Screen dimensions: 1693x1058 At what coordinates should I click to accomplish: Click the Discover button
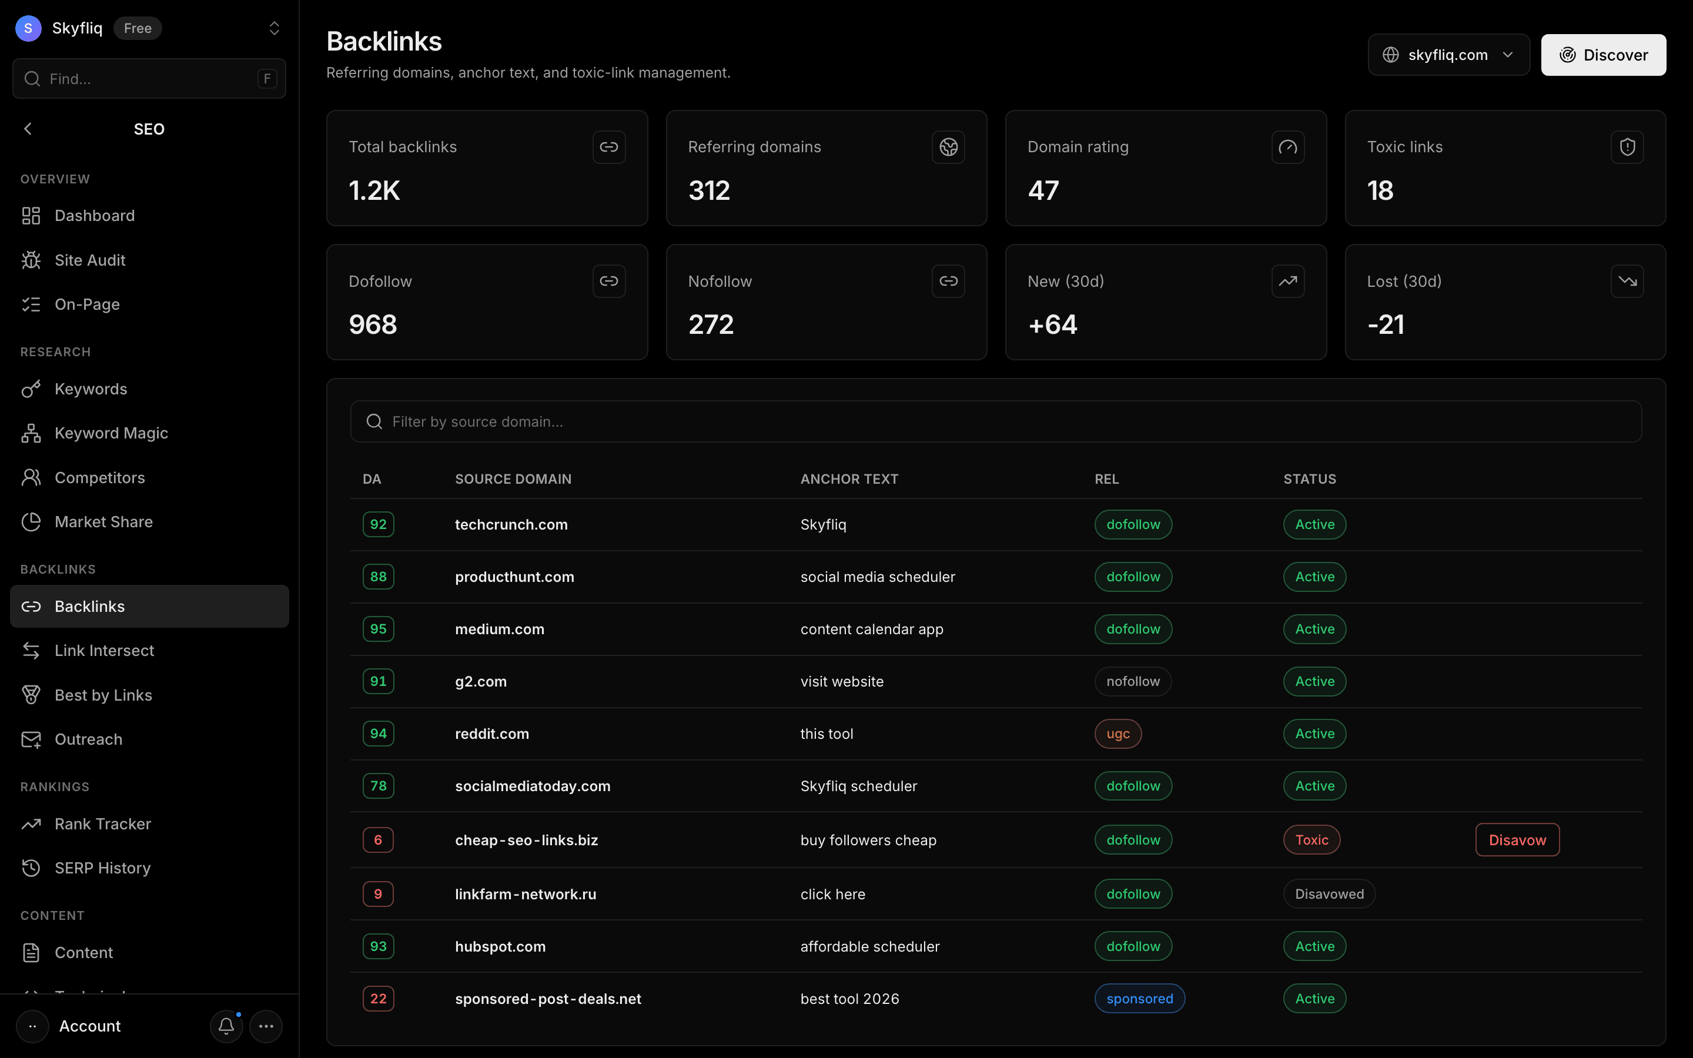tap(1604, 55)
